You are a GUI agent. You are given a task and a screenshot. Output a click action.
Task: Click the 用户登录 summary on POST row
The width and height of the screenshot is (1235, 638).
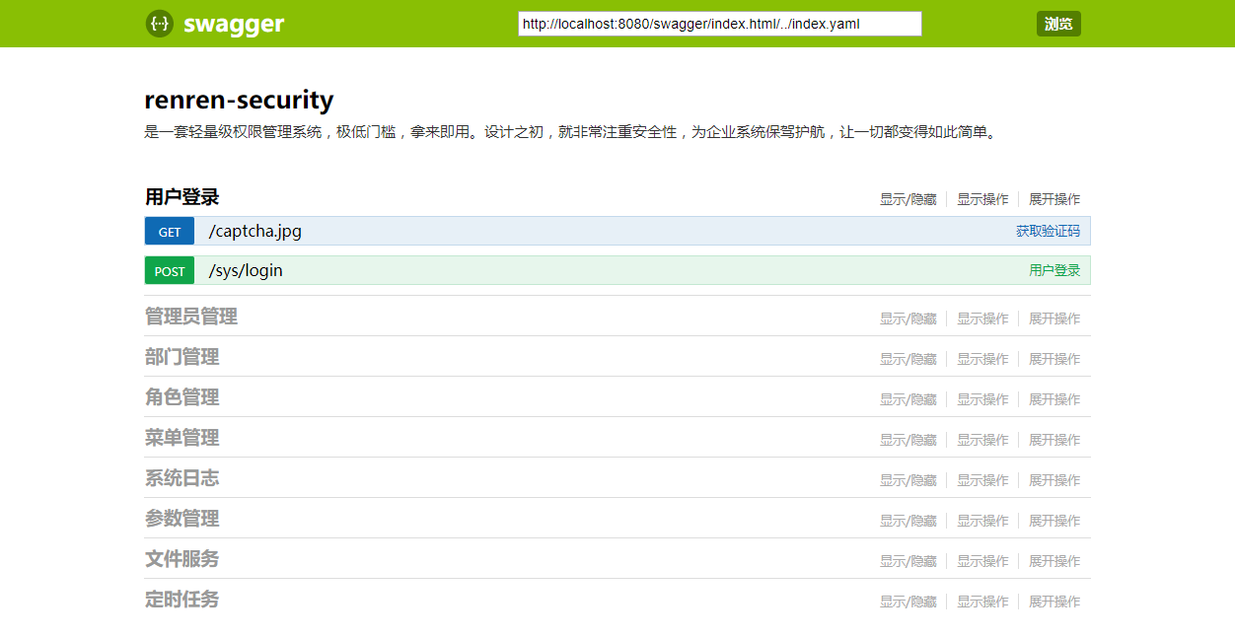(x=1054, y=270)
